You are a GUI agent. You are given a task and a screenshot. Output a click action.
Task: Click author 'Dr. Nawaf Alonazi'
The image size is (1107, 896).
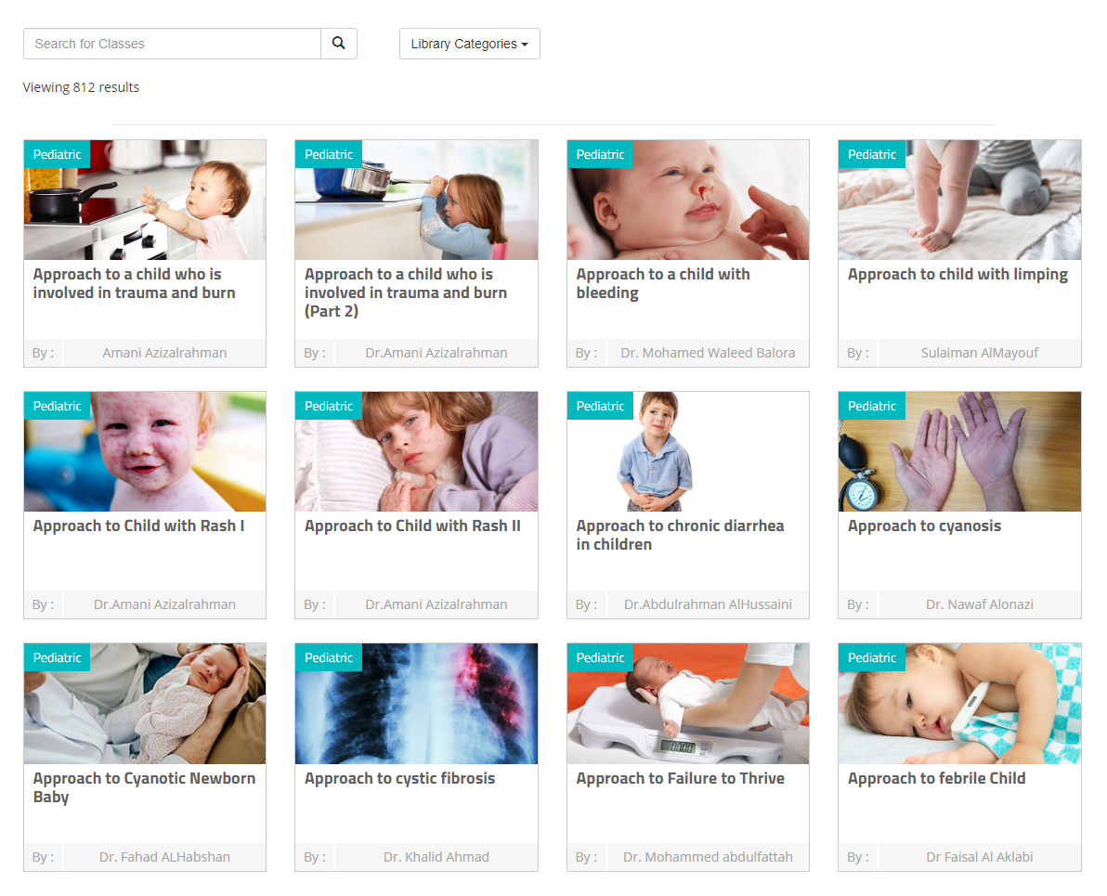[x=979, y=604]
